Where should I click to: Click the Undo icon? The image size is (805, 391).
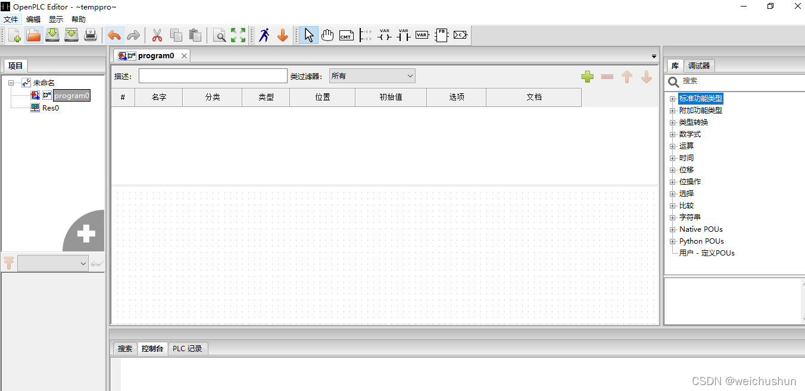[x=114, y=35]
